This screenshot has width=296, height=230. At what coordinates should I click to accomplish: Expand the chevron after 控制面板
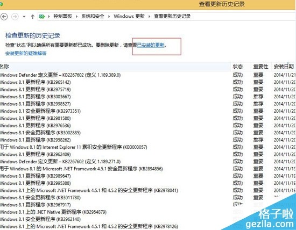(x=76, y=17)
